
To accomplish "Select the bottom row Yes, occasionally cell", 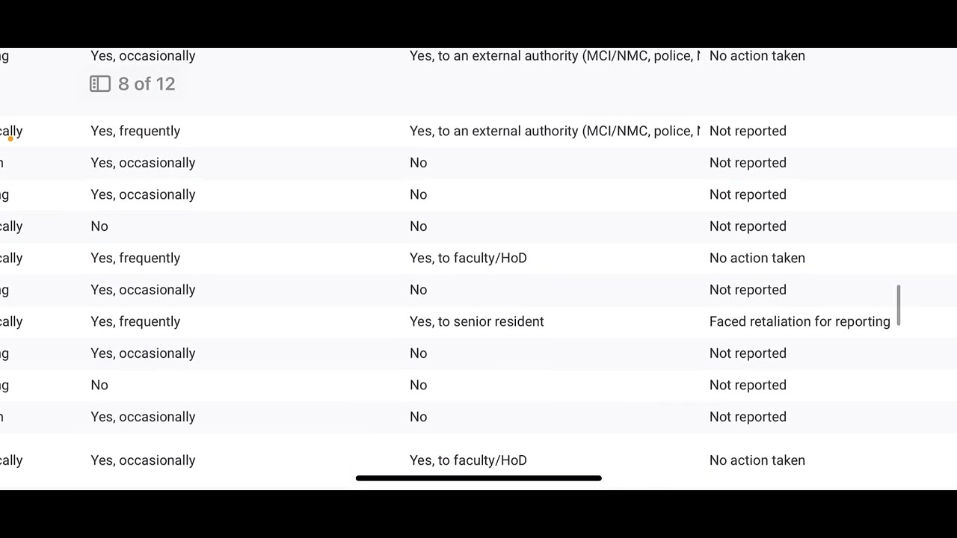I will pos(143,460).
